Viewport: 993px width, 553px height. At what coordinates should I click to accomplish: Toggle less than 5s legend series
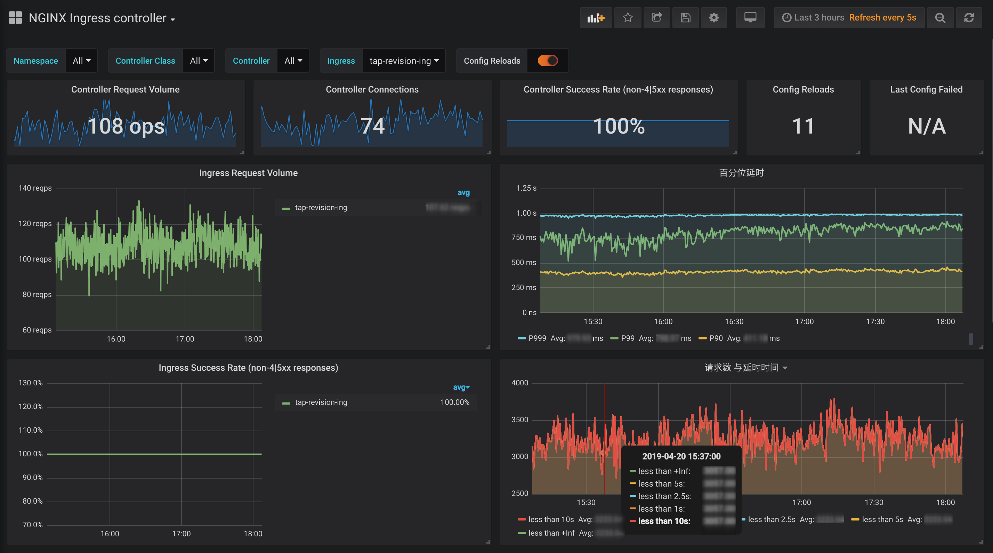(x=882, y=520)
